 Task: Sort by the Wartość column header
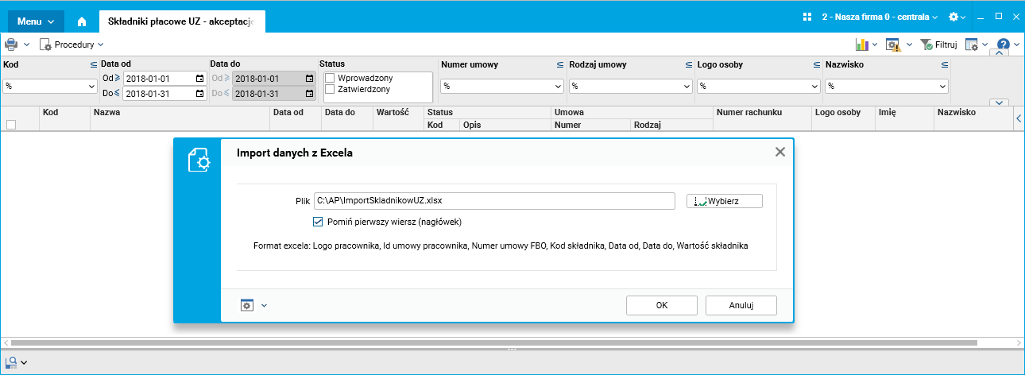pyautogui.click(x=398, y=118)
